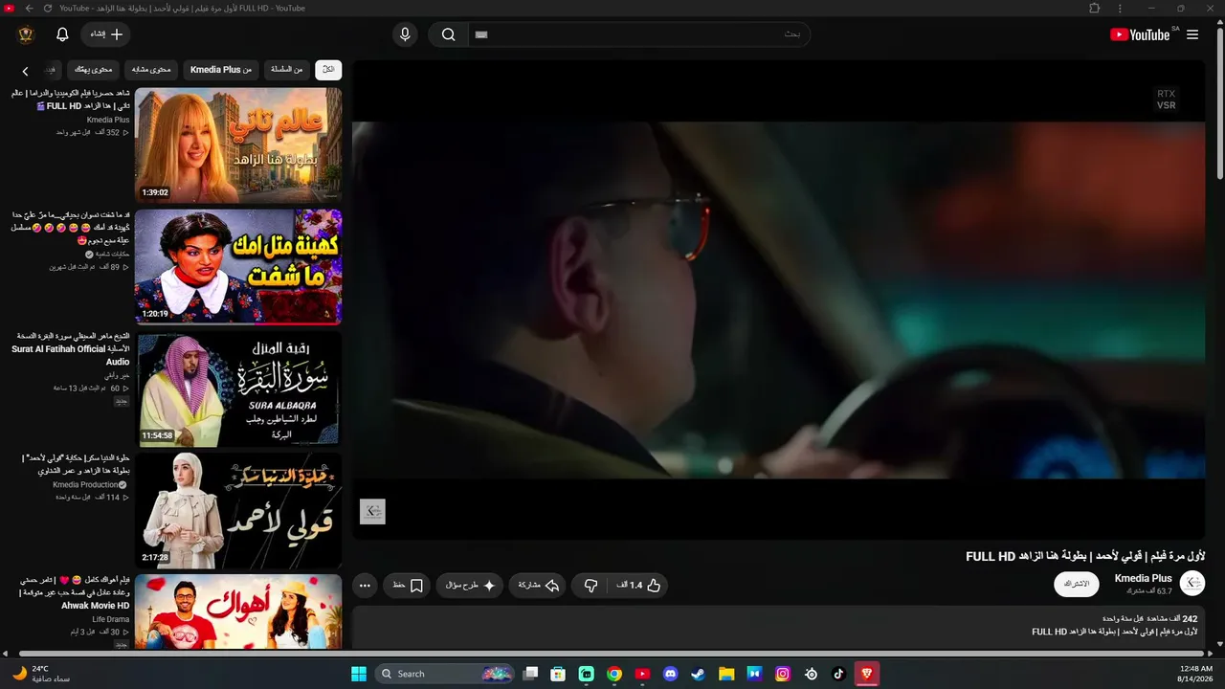Go back with the browser back arrow
Screen dimensions: 1225x689
tap(29, 8)
